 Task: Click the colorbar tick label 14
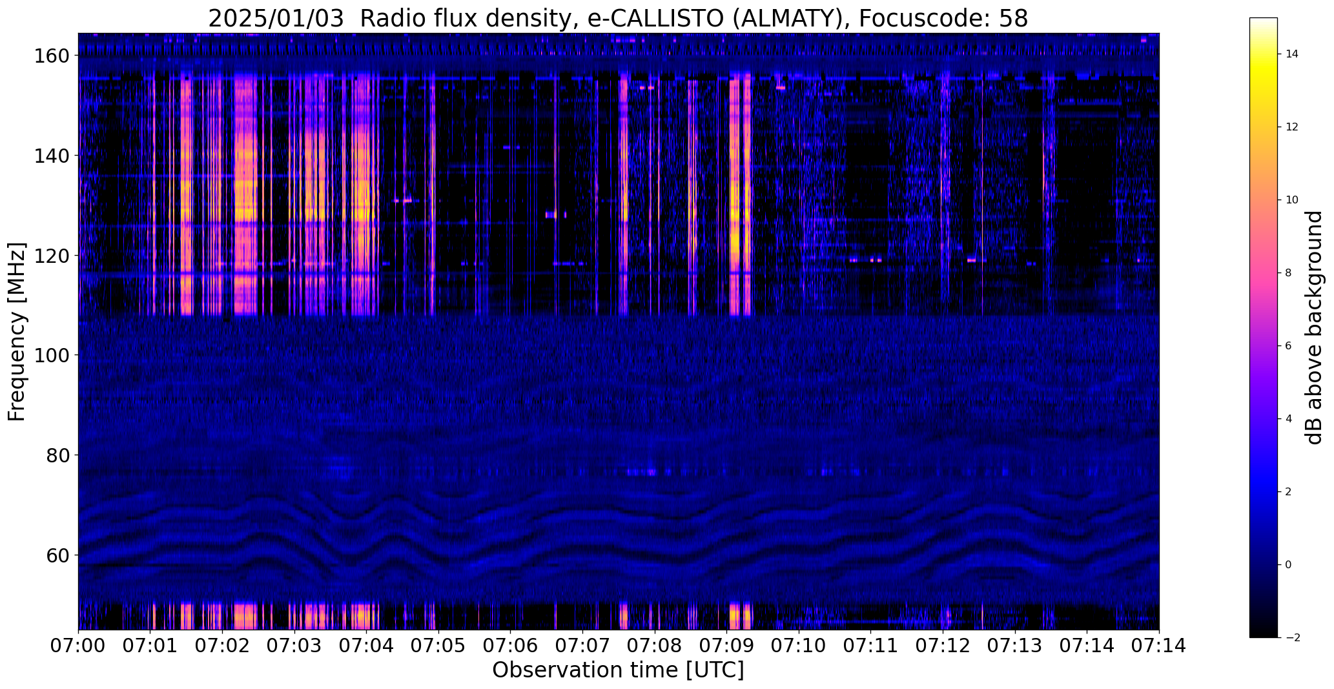pyautogui.click(x=1292, y=54)
